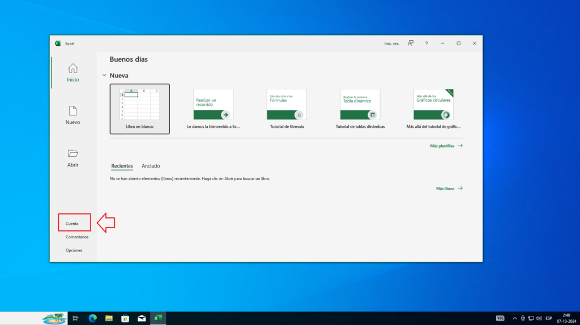Viewport: 580px width, 325px height.
Task: Open File Explorer from the taskbar
Action: coord(109,318)
